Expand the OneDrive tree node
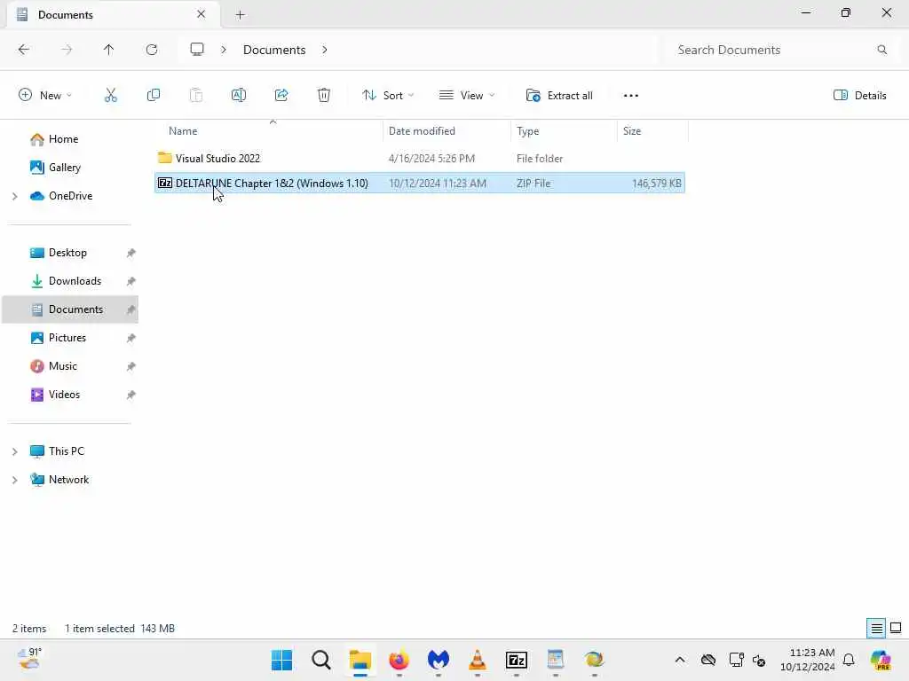 [14, 196]
